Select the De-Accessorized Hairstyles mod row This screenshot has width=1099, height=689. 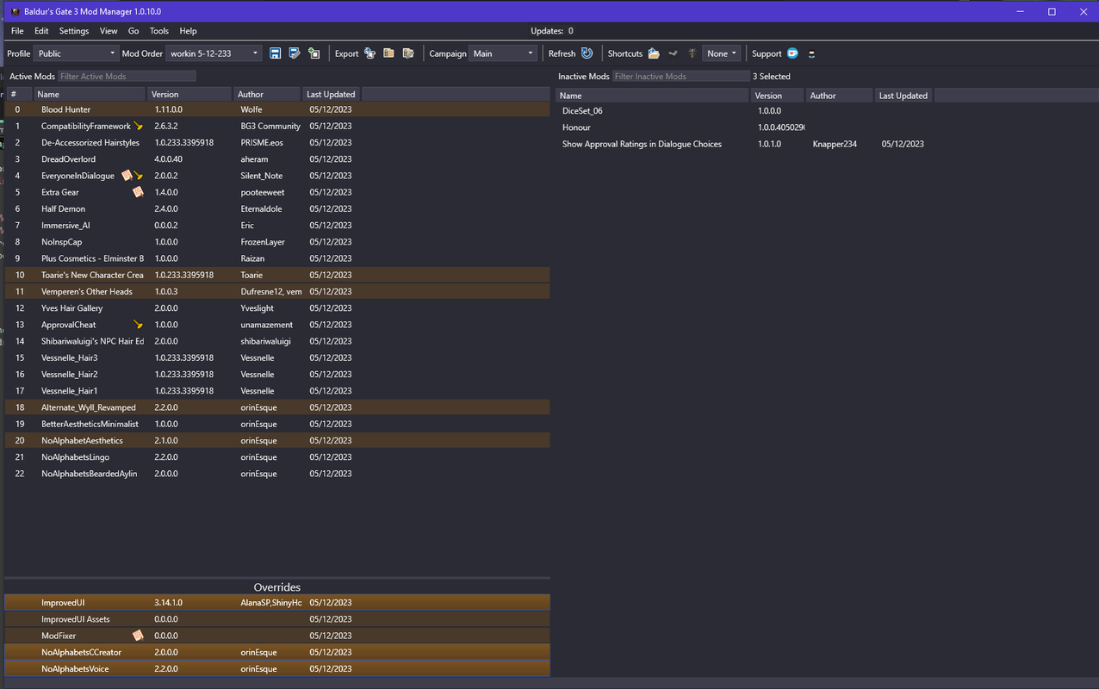(x=277, y=143)
